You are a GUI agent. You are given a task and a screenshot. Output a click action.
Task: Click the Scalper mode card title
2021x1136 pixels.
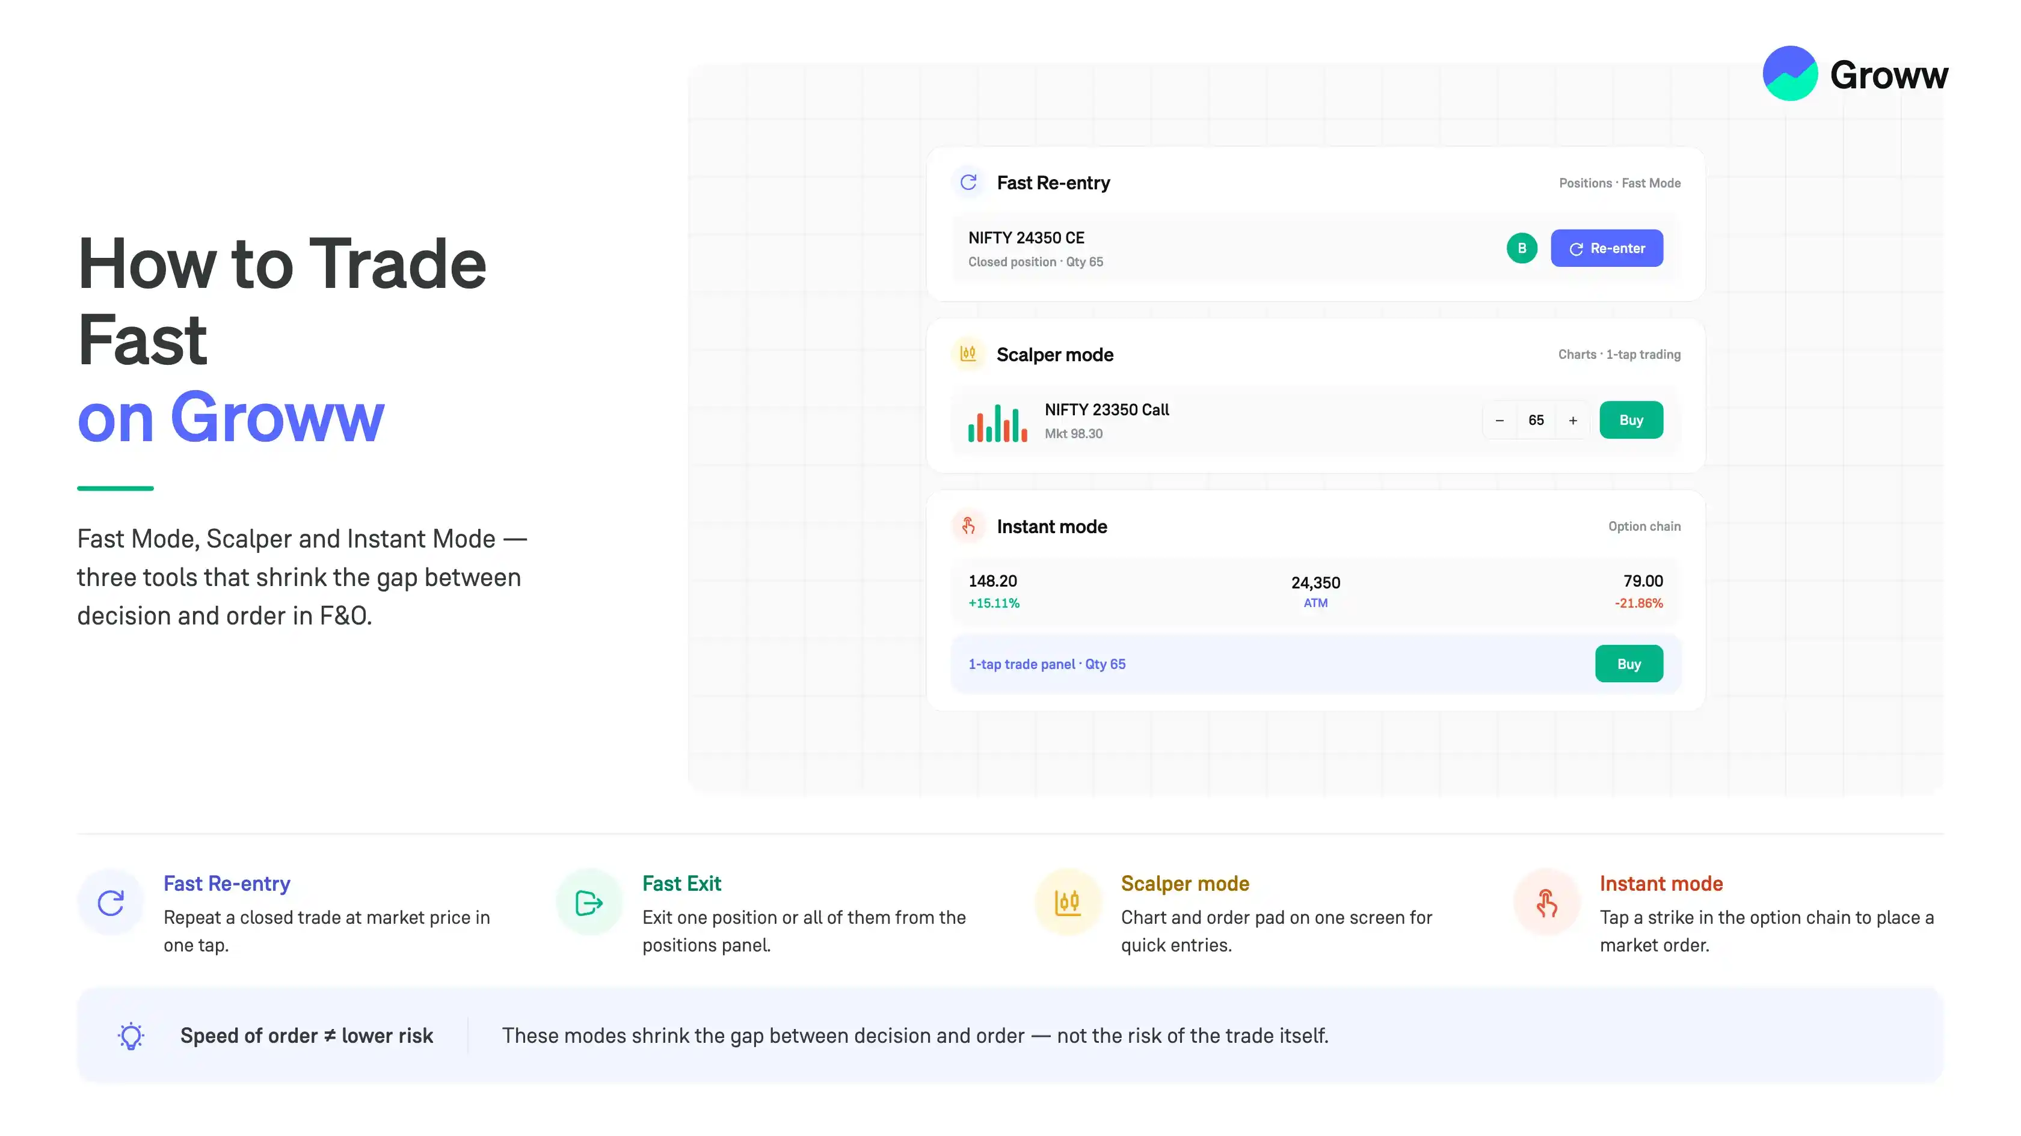click(1054, 355)
